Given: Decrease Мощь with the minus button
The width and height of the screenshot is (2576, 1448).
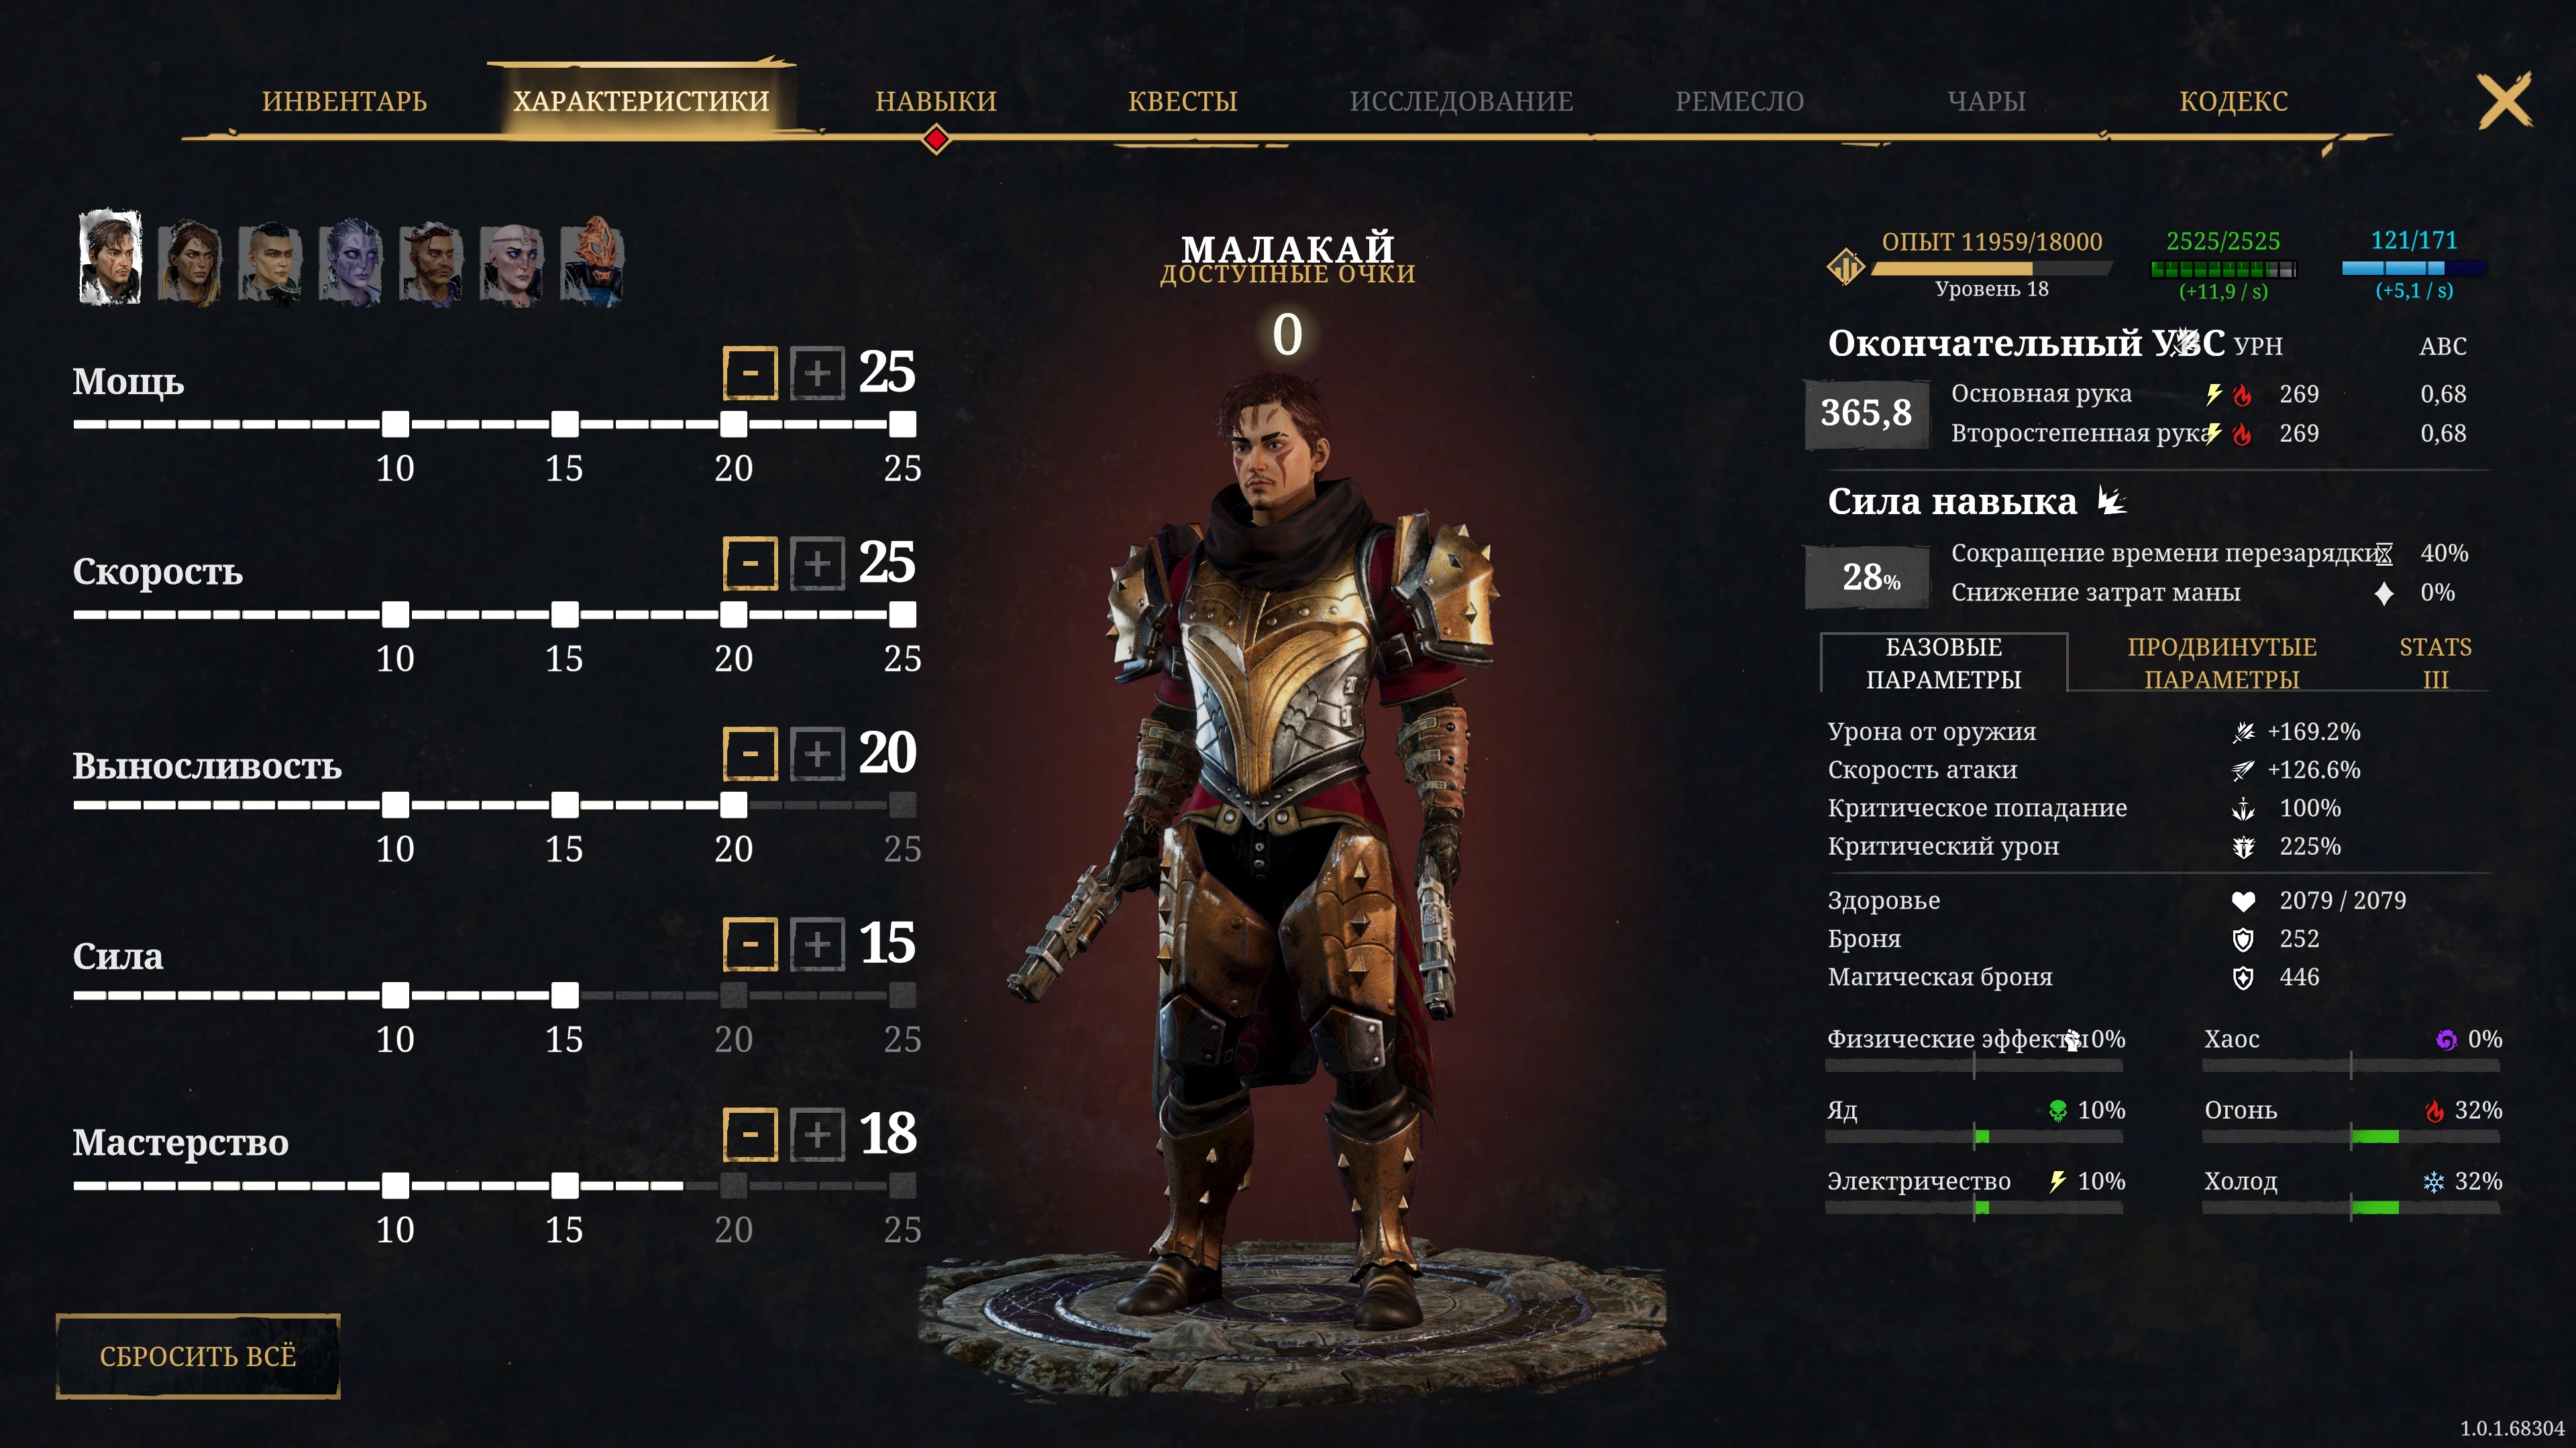Looking at the screenshot, I should pos(750,373).
